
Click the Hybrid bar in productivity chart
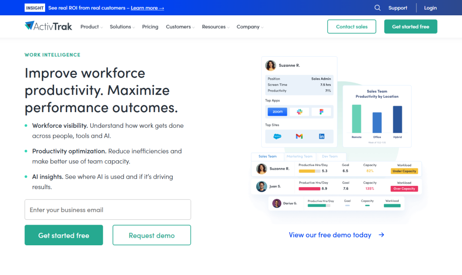pos(397,120)
